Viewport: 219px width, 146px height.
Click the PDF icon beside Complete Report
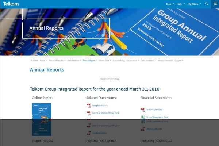(89, 106)
